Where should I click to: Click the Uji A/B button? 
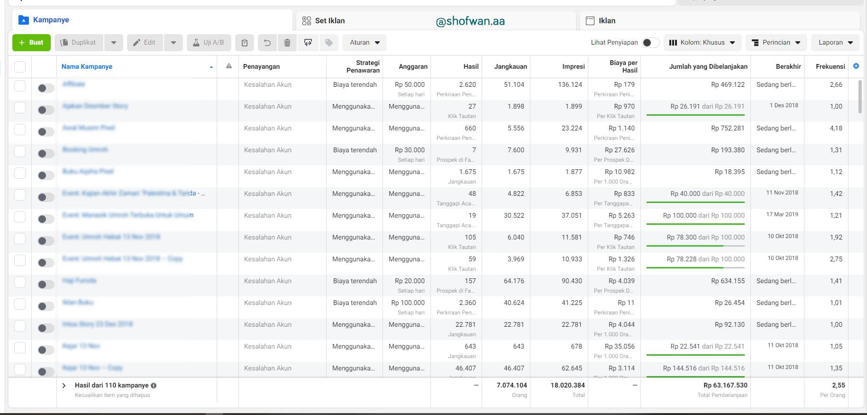pos(209,43)
